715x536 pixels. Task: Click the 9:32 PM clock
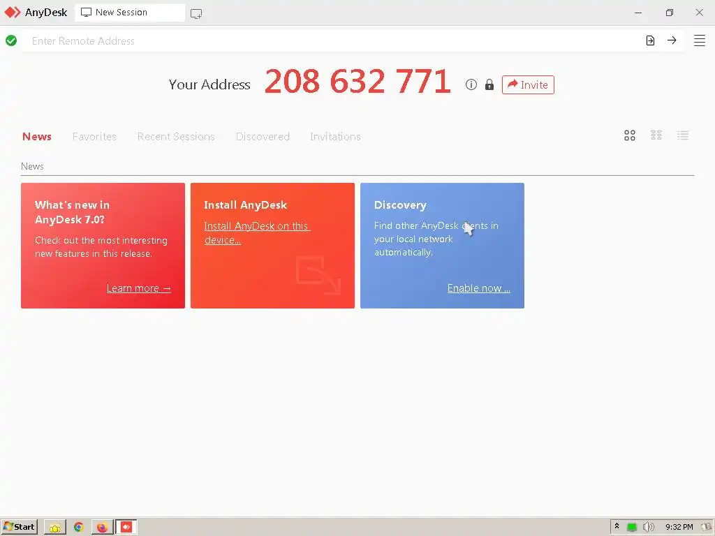[x=679, y=527]
